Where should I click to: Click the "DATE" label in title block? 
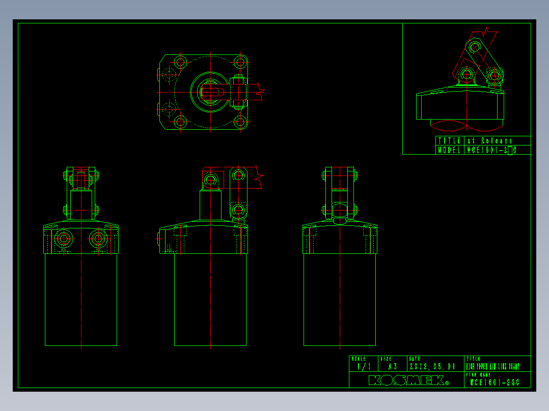click(x=415, y=359)
